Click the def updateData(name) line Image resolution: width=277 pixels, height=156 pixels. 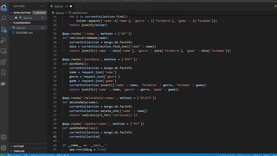click(81, 128)
